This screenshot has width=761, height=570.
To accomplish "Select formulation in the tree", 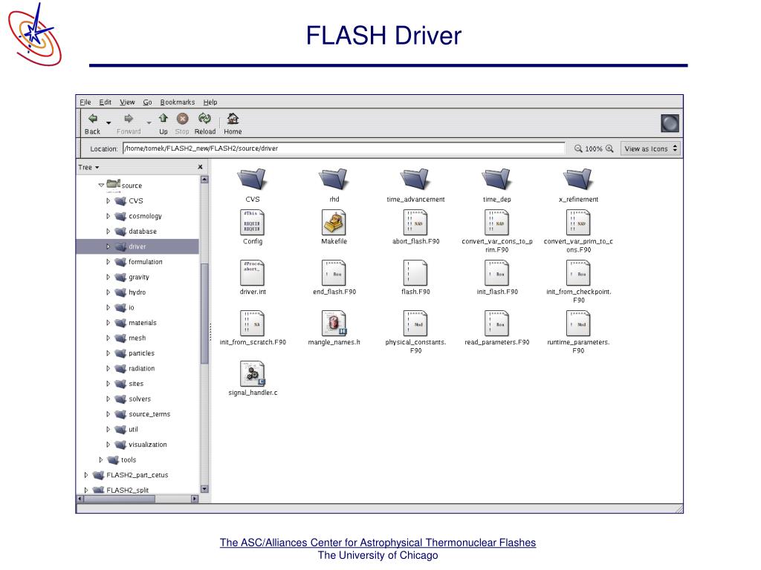I will [145, 262].
